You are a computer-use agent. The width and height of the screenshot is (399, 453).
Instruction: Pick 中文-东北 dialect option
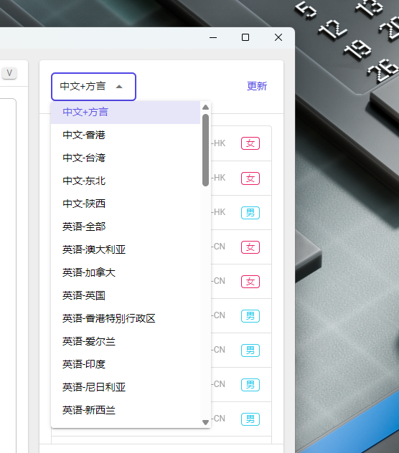(126, 181)
